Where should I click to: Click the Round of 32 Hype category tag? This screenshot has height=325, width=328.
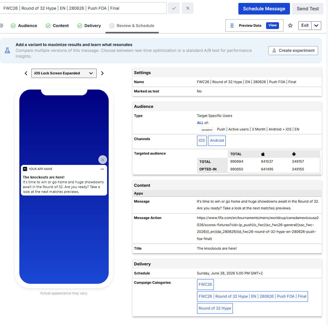[215, 308]
